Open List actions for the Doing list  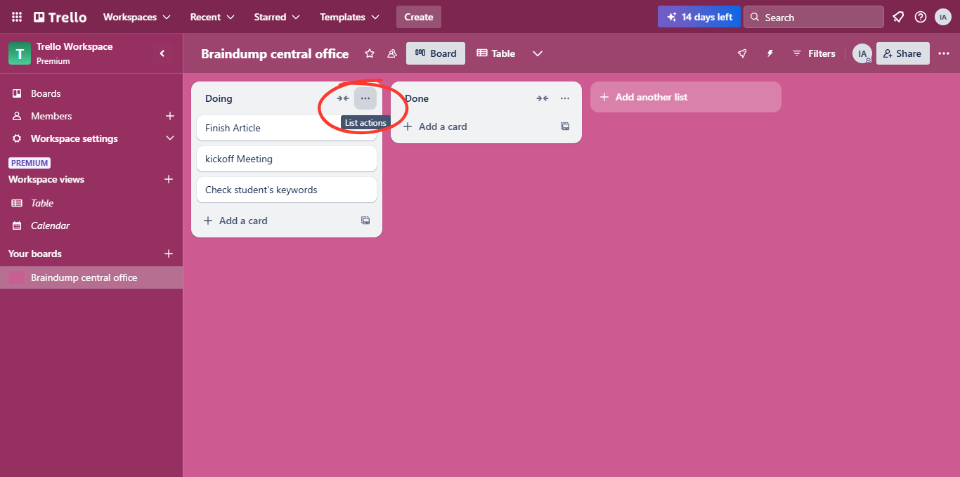[365, 98]
